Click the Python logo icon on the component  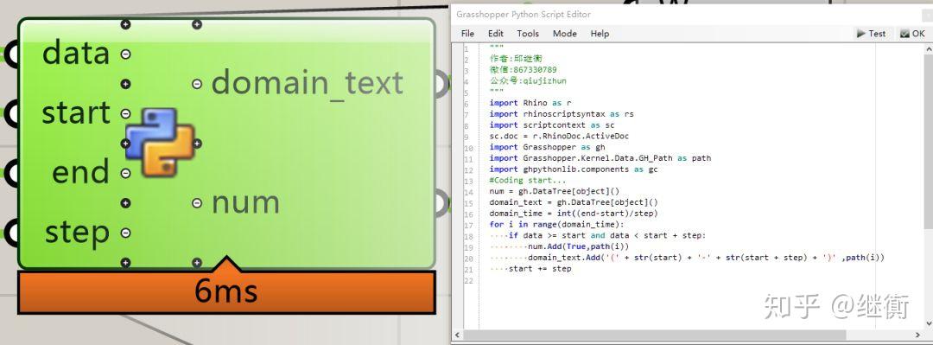coord(160,142)
